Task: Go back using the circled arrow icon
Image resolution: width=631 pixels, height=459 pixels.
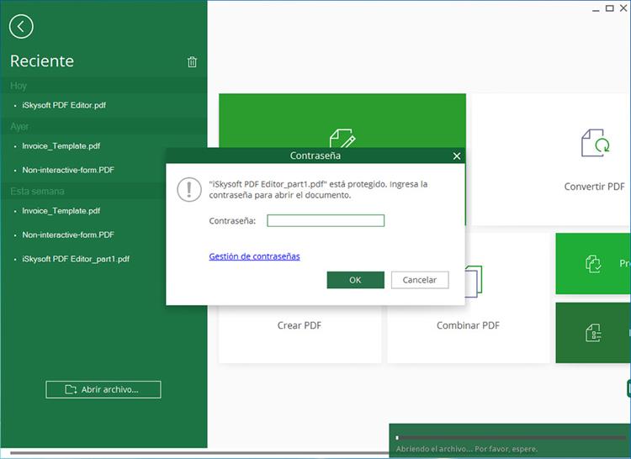Action: pyautogui.click(x=21, y=27)
